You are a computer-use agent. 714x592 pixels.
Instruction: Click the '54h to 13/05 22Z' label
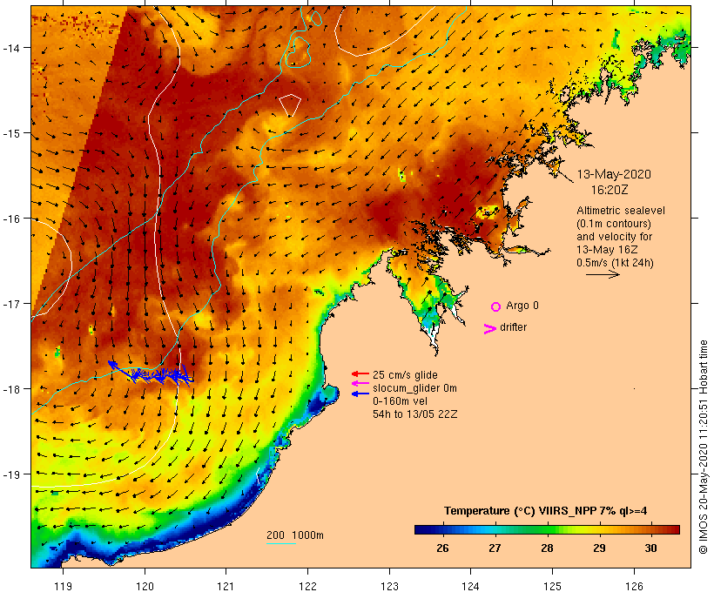414,414
